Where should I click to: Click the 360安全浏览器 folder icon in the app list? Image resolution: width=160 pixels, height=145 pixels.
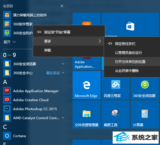tap(7, 64)
